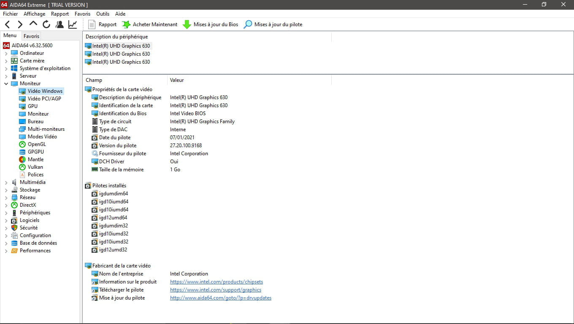Open the Favoris menu in menu bar
574x324 pixels.
(82, 14)
